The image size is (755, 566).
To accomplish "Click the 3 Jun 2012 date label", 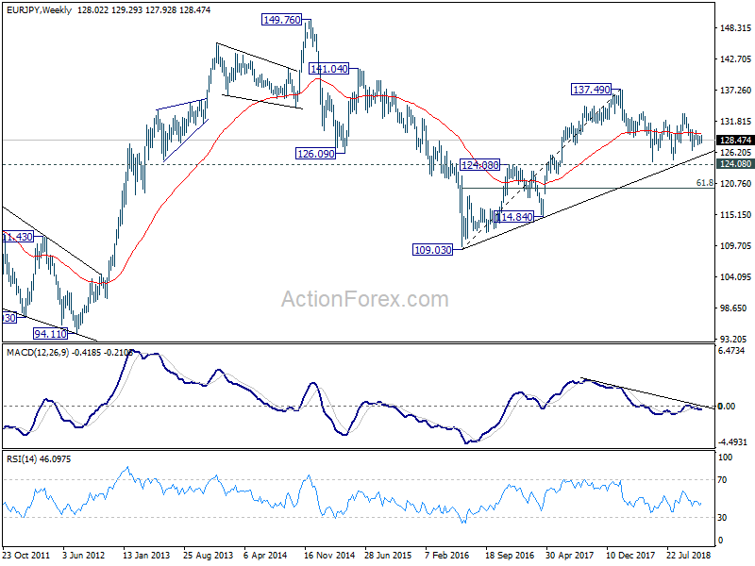I will coord(84,555).
